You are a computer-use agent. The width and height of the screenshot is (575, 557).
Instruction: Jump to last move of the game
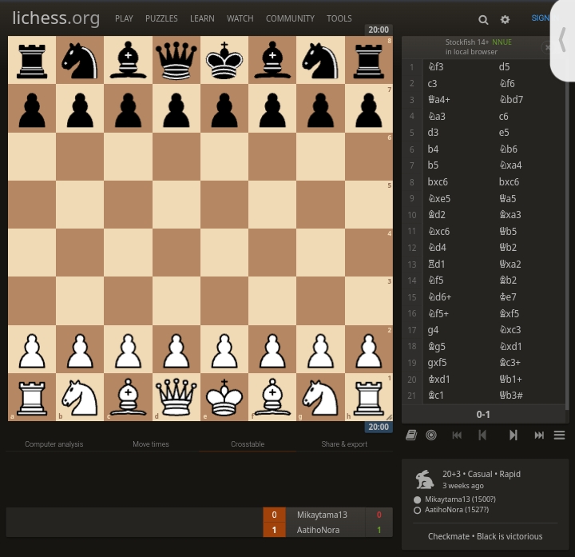(539, 436)
